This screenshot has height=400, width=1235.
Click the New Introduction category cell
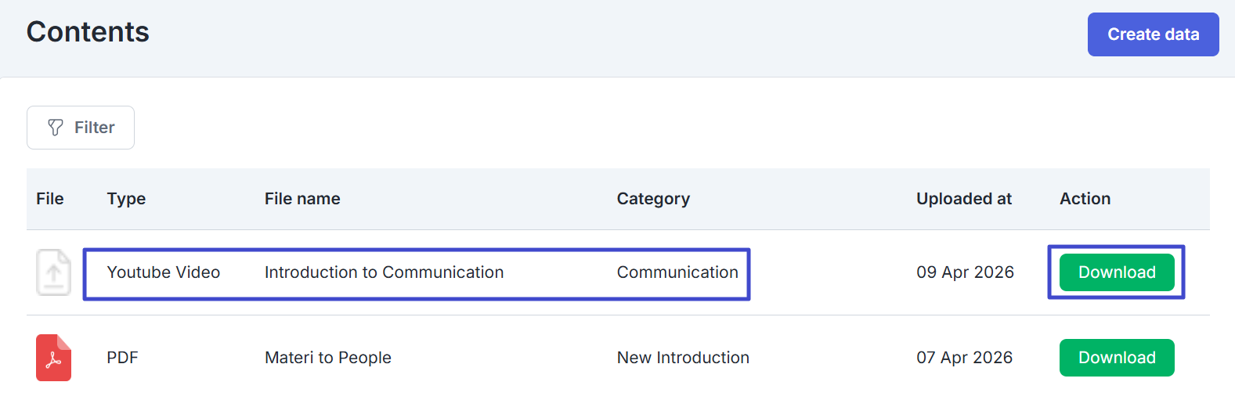(683, 358)
